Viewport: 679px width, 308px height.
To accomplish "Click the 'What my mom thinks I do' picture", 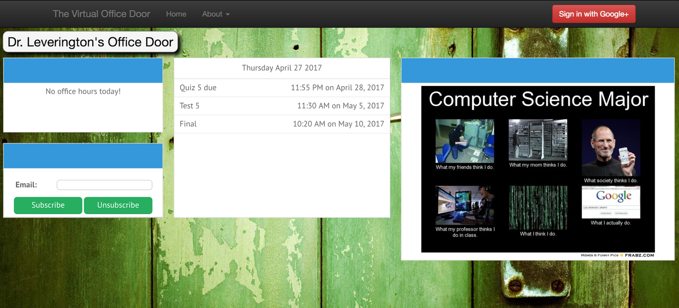I will [x=538, y=140].
